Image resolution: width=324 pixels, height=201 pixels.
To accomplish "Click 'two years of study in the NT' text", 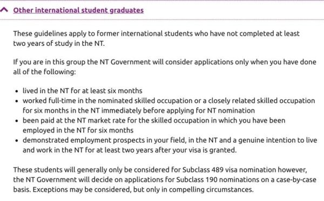I will click(59, 43).
